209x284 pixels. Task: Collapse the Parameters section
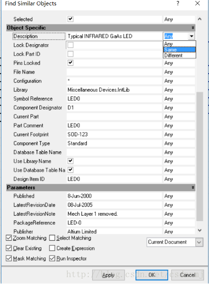pyautogui.click(x=193, y=188)
